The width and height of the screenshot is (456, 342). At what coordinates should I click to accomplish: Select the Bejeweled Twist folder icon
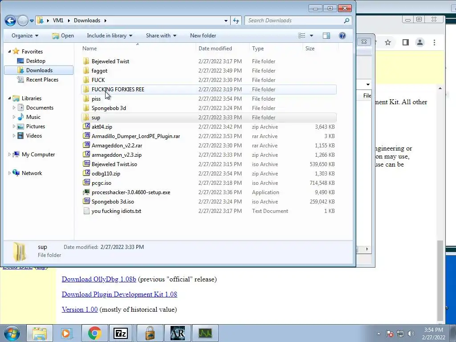click(x=86, y=61)
